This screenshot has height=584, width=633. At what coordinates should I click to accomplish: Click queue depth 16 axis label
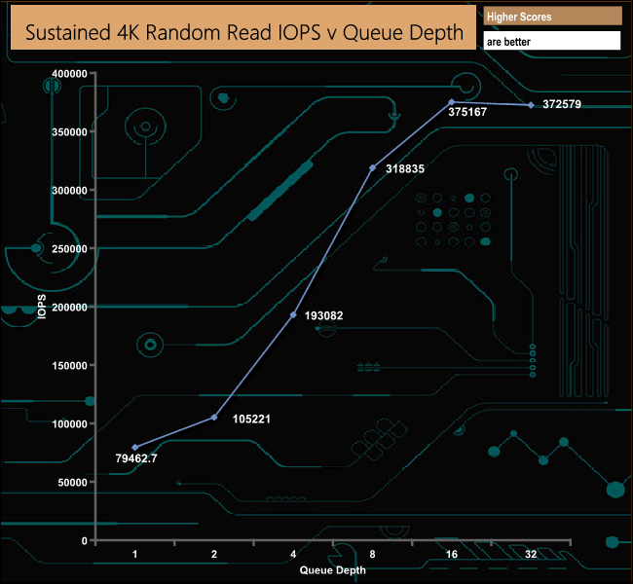[452, 554]
